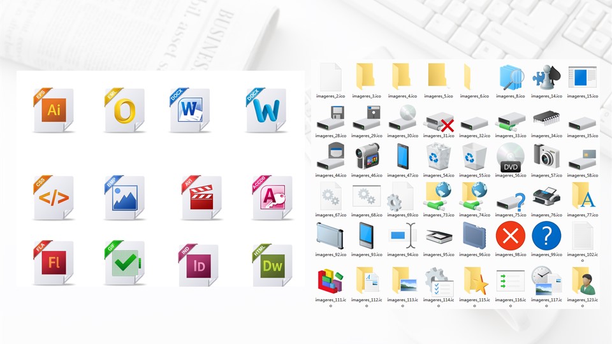Click the pictures folder icon imageres_113
612x344 pixels.
(x=404, y=281)
